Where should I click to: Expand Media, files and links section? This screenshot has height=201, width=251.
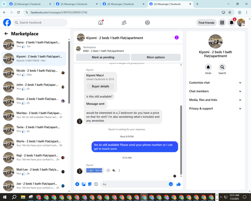pyautogui.click(x=215, y=100)
